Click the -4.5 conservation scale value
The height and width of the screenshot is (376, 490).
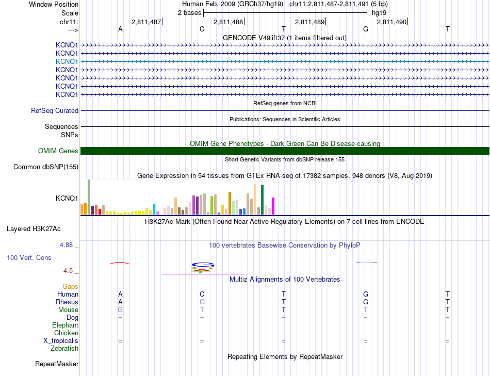click(67, 271)
